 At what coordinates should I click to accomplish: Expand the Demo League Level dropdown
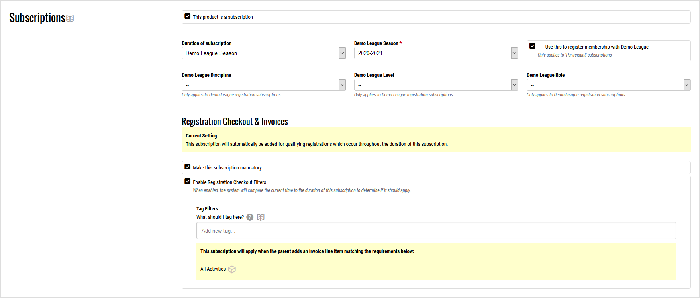[x=436, y=85]
